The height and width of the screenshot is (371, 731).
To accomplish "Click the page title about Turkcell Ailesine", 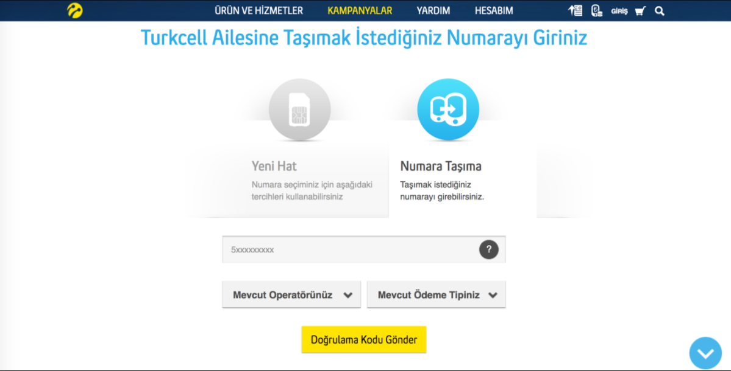I will tap(363, 38).
